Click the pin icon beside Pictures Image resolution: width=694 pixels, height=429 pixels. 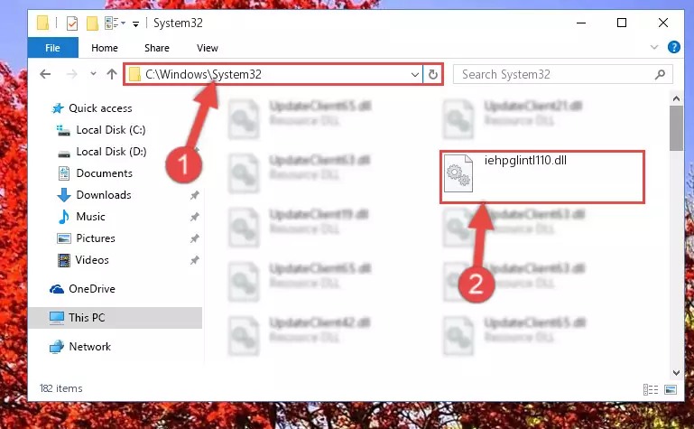pos(194,238)
